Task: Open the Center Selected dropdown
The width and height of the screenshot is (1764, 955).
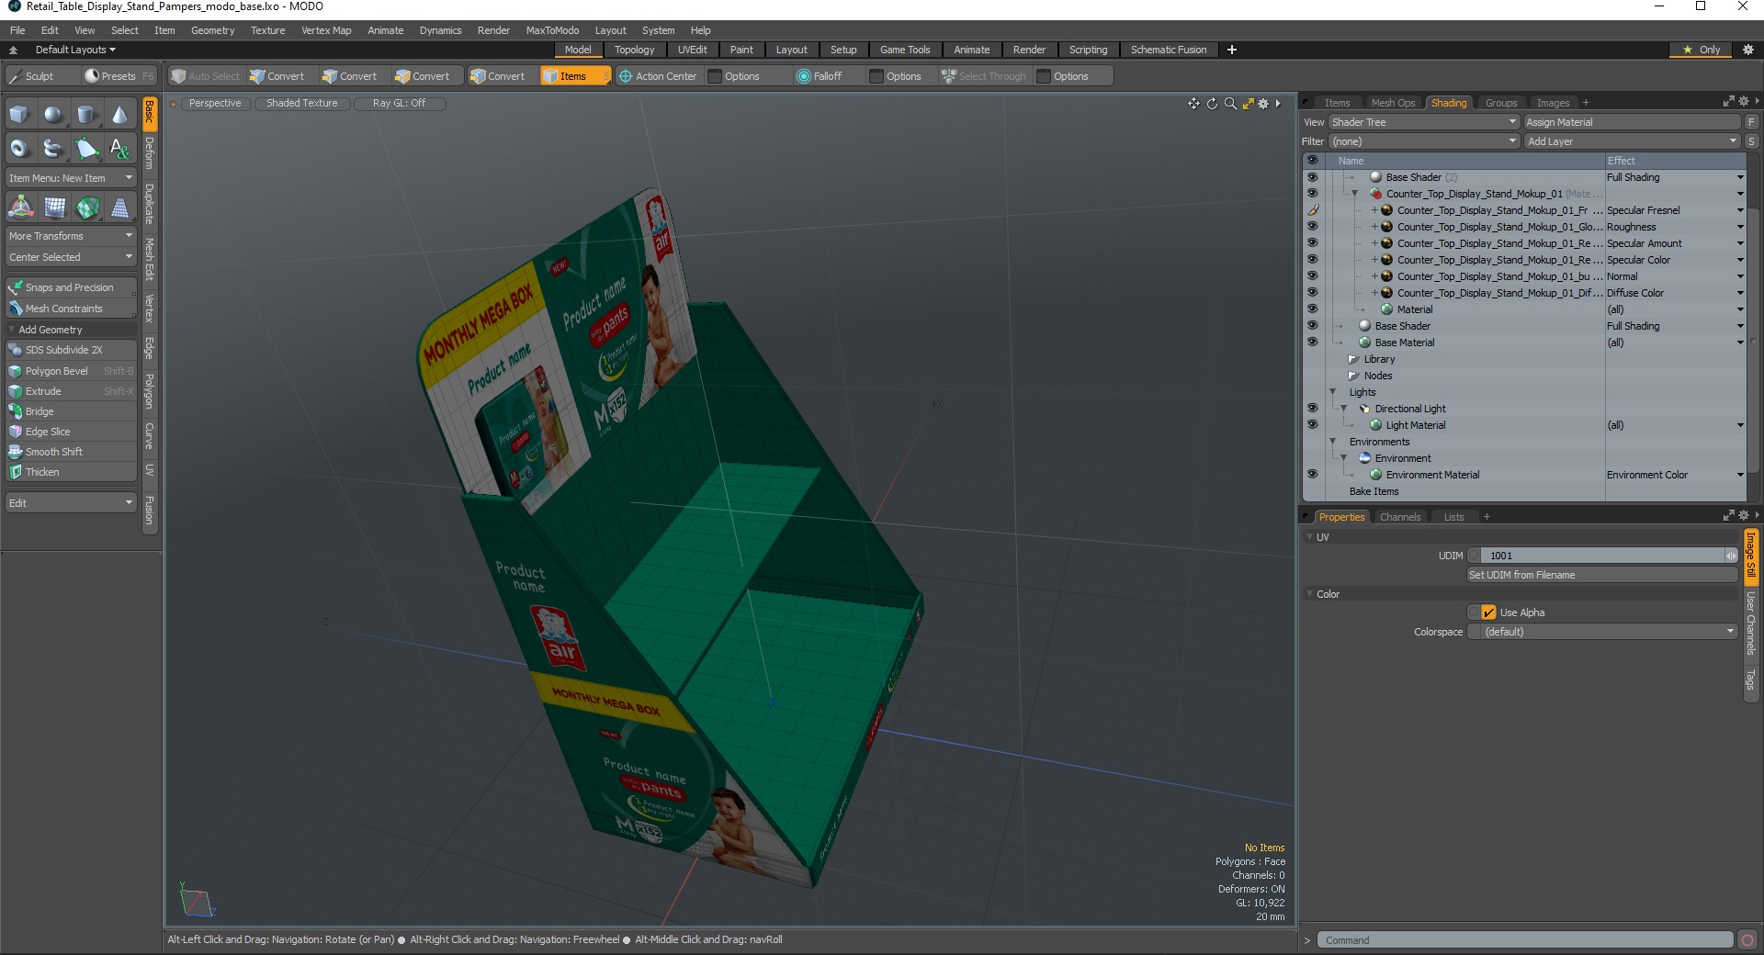Action: [71, 257]
